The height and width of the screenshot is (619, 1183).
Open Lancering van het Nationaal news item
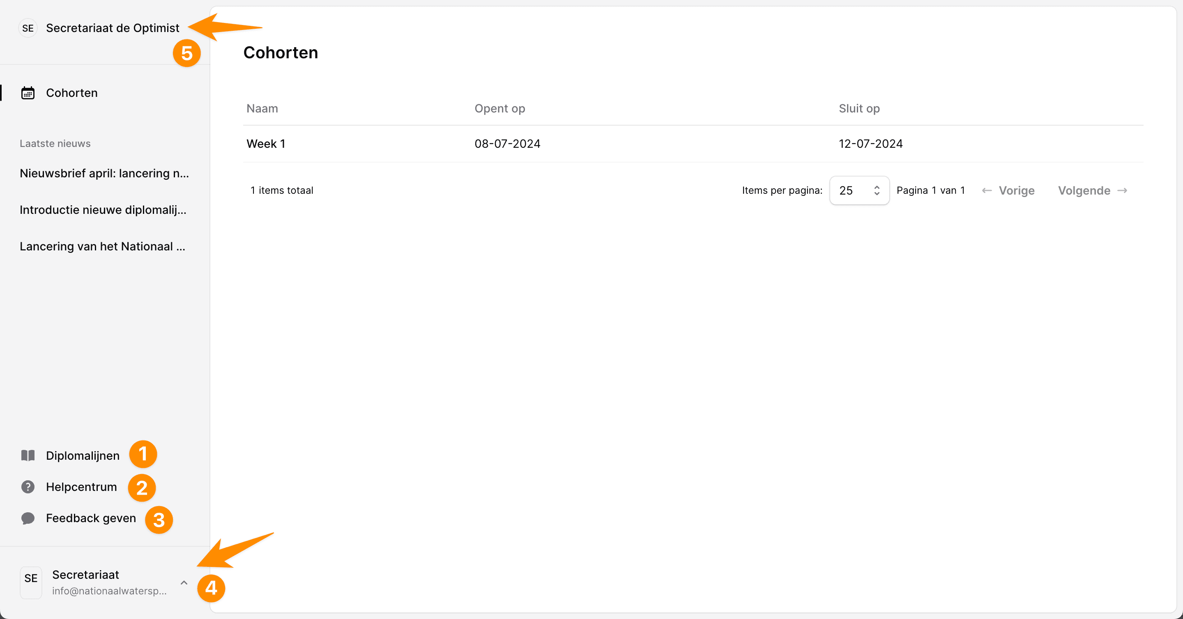tap(102, 246)
